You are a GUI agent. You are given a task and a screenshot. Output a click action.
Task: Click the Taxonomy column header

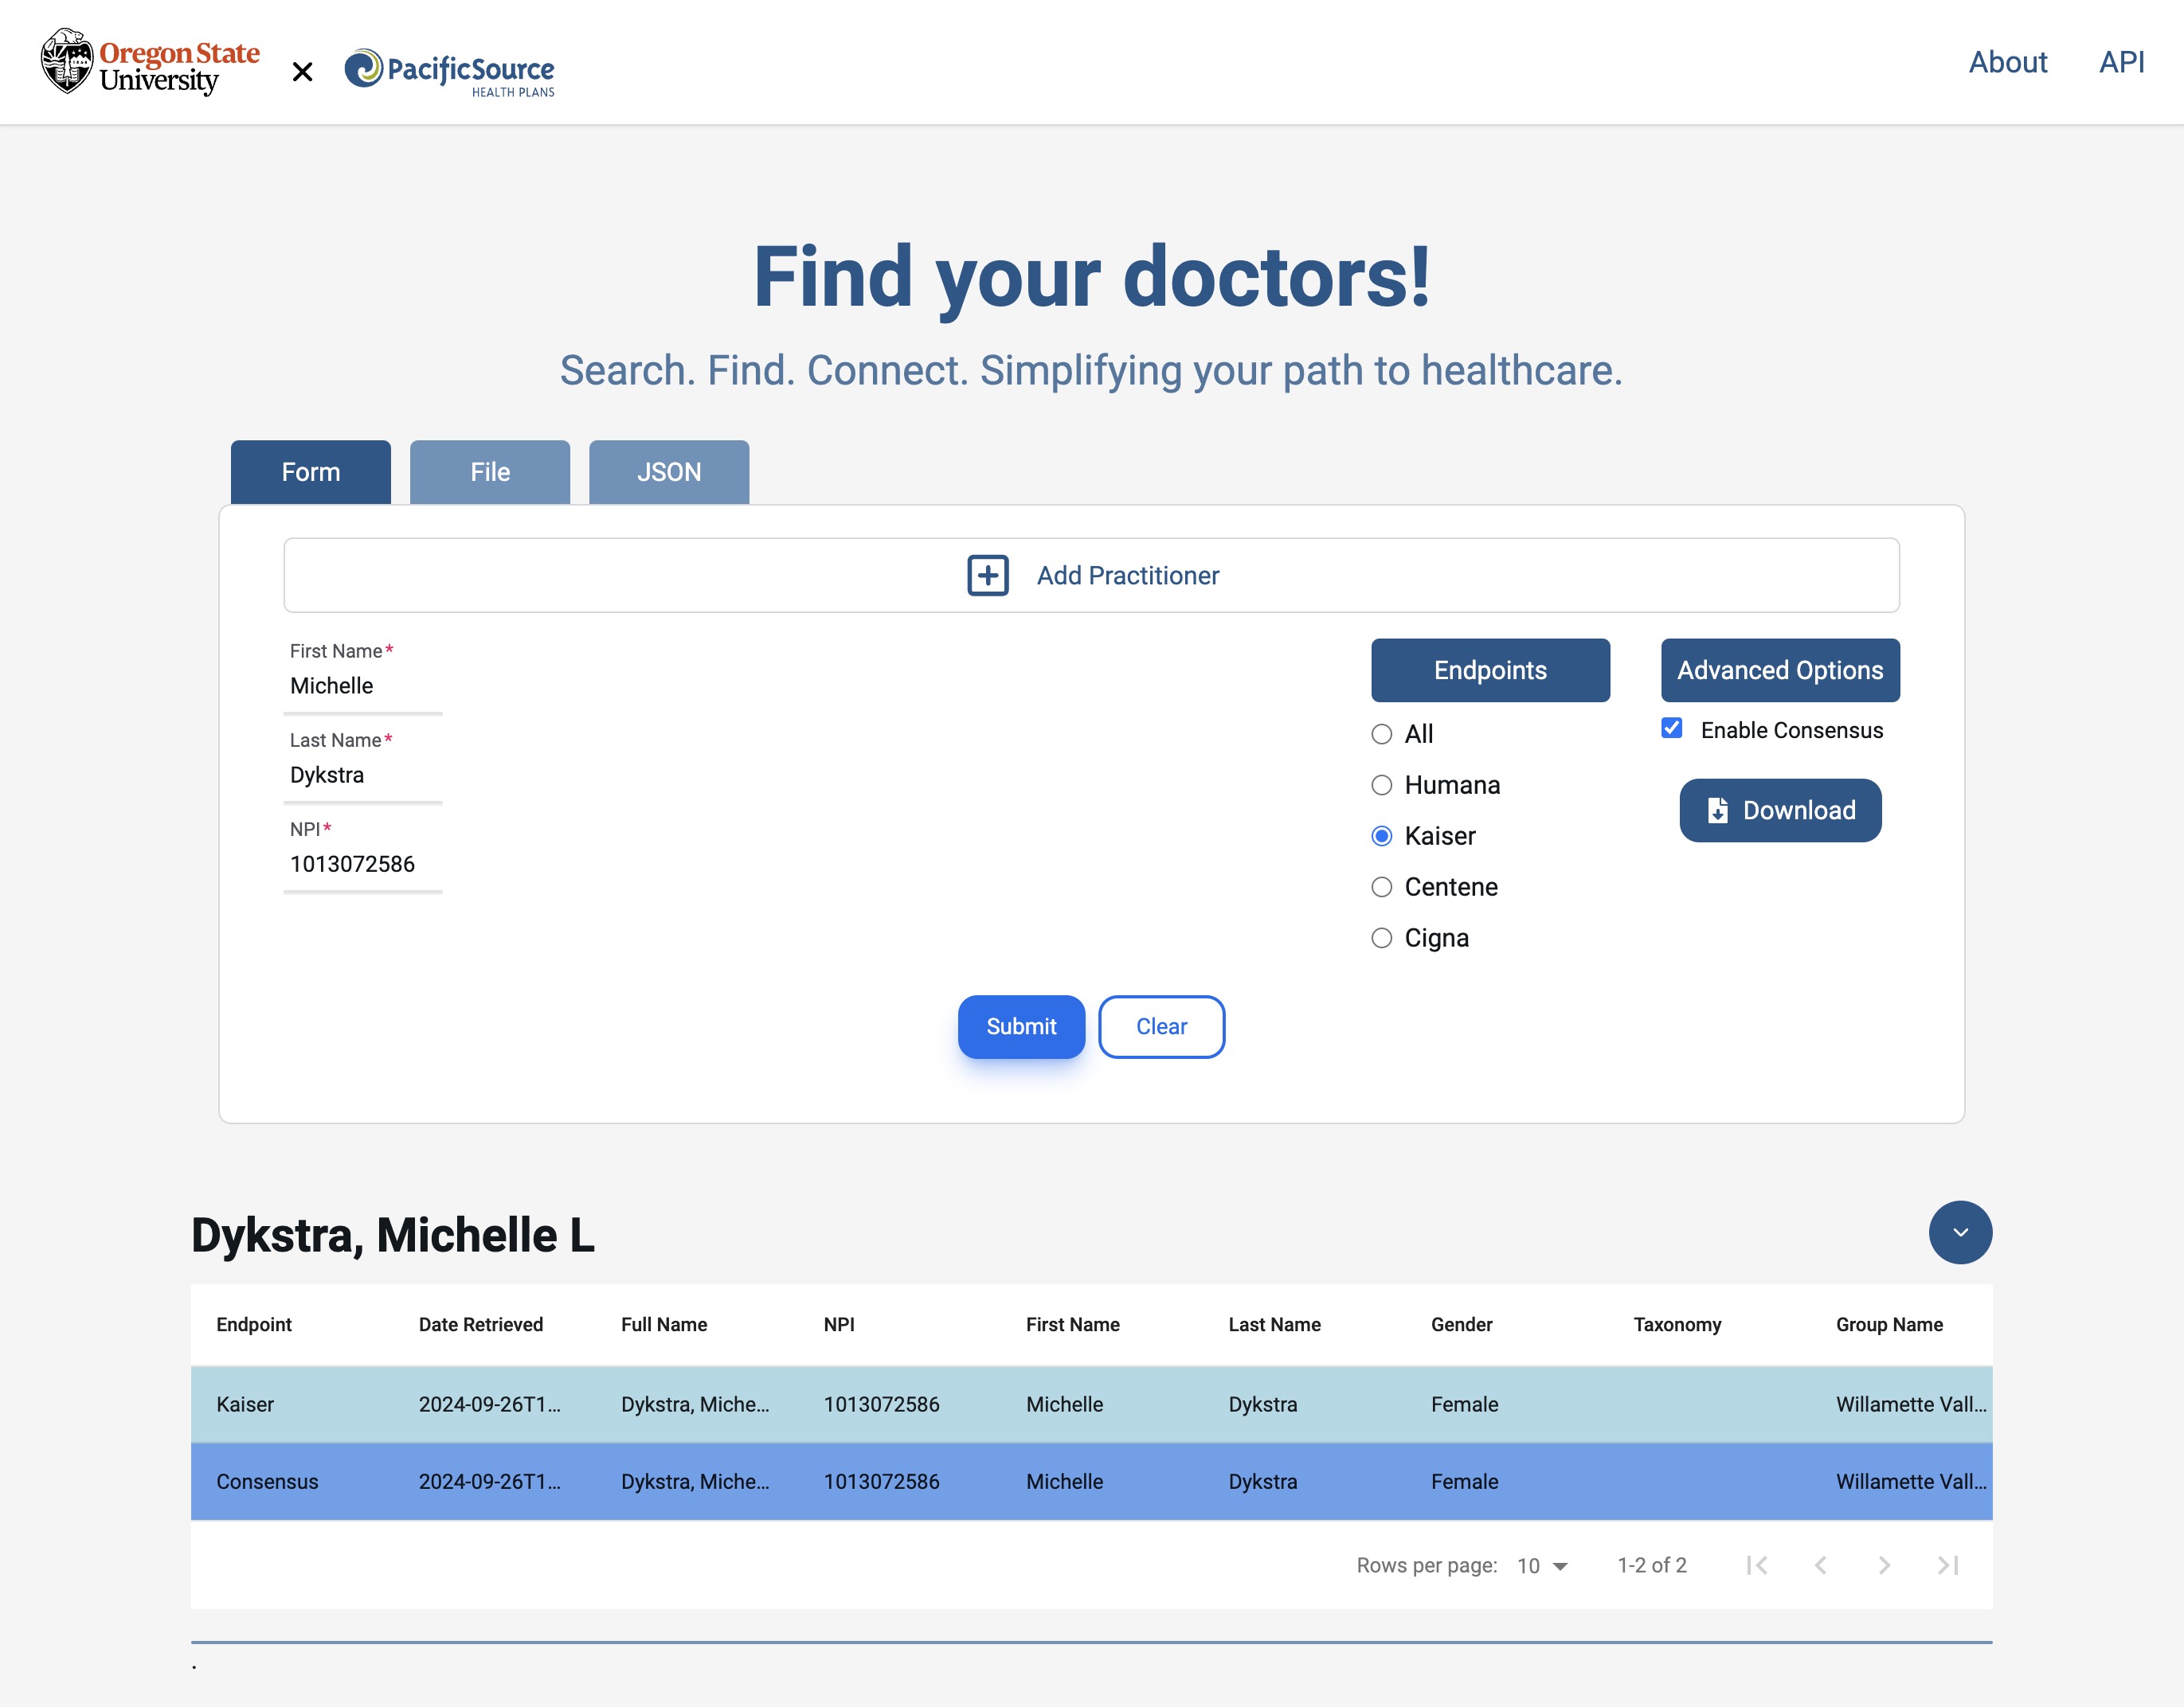(x=1678, y=1324)
